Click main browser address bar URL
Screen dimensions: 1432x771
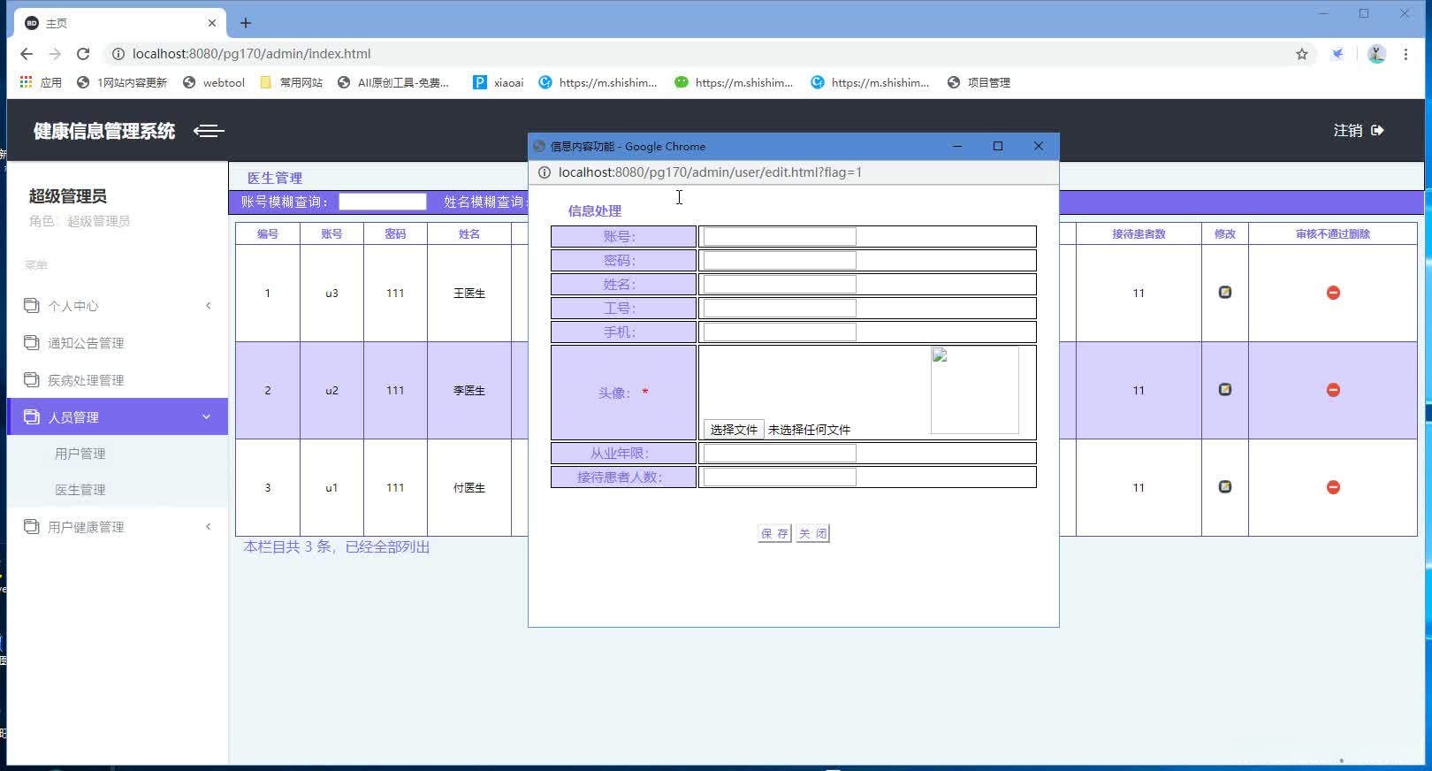pyautogui.click(x=251, y=54)
